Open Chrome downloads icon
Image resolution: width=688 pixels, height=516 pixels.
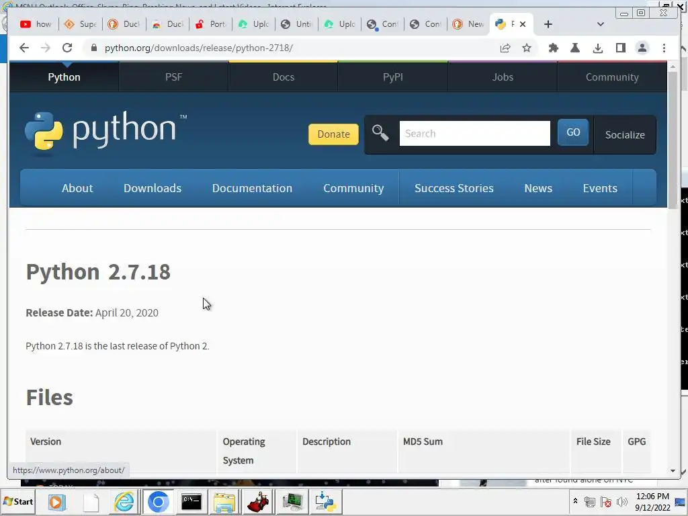point(597,48)
